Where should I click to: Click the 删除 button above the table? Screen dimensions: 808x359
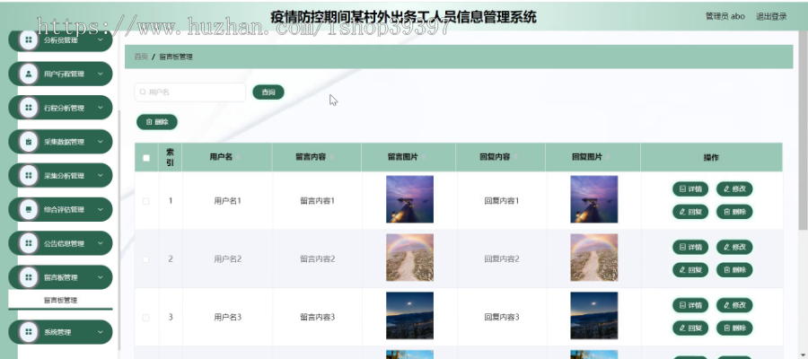click(157, 122)
